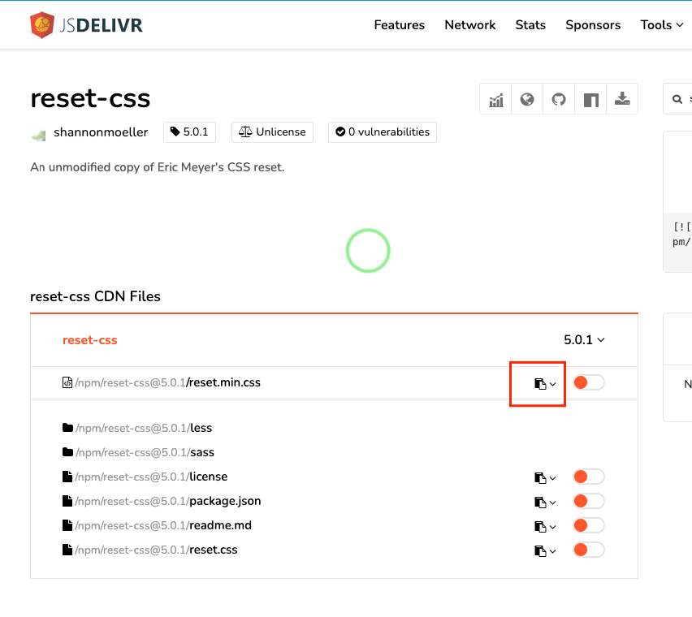
Task: Open the reset.min.css file link
Action: [167, 382]
